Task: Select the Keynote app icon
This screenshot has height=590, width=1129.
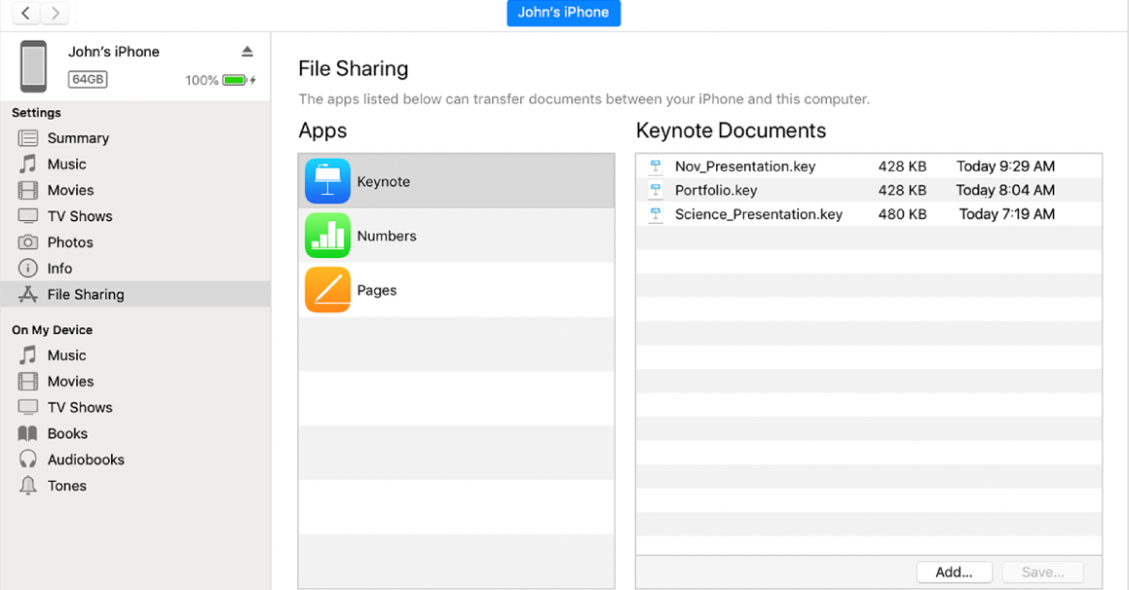Action: [x=327, y=181]
